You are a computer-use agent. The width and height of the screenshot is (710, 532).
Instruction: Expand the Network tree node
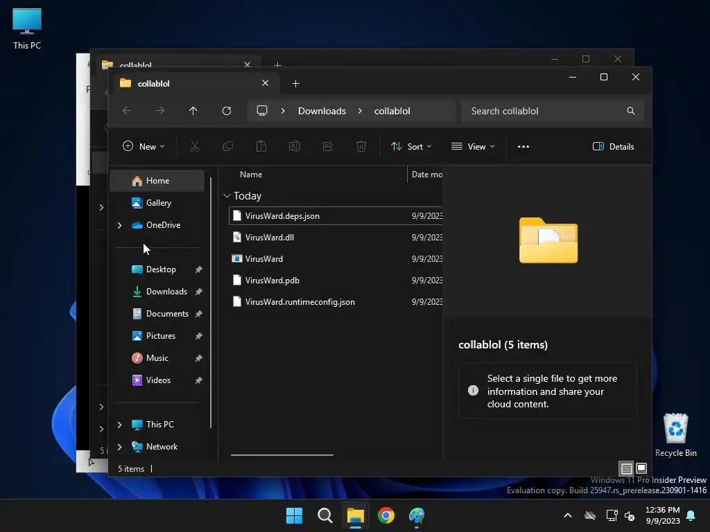point(119,447)
